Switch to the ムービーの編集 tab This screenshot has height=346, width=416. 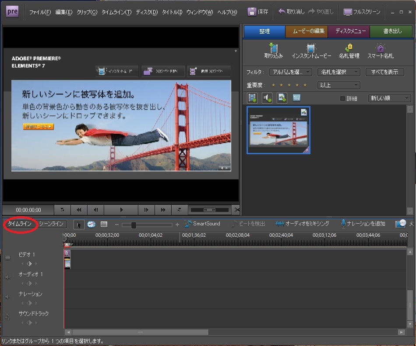coord(306,31)
